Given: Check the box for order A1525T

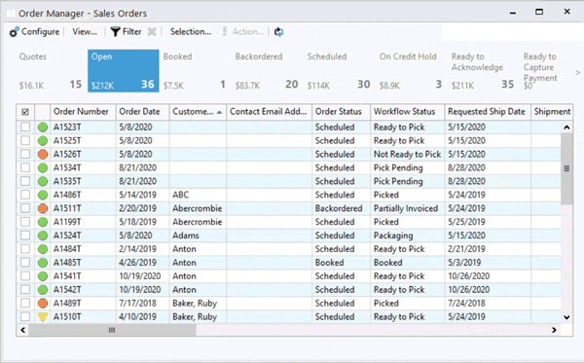Looking at the screenshot, I should (25, 140).
